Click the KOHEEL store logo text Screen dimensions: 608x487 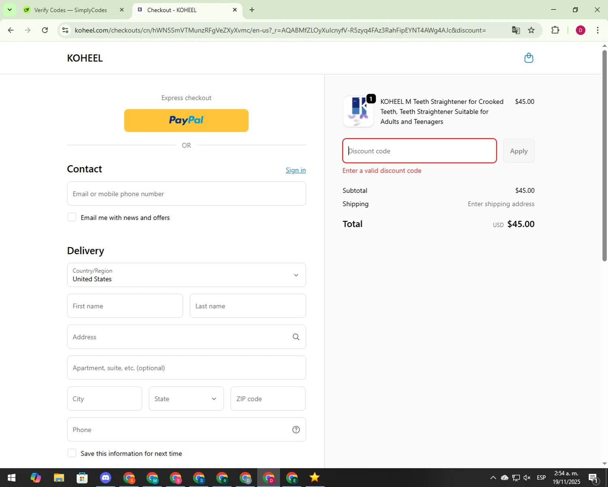pos(85,58)
